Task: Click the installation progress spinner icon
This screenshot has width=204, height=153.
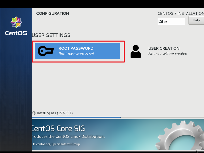Action: [x=34, y=113]
